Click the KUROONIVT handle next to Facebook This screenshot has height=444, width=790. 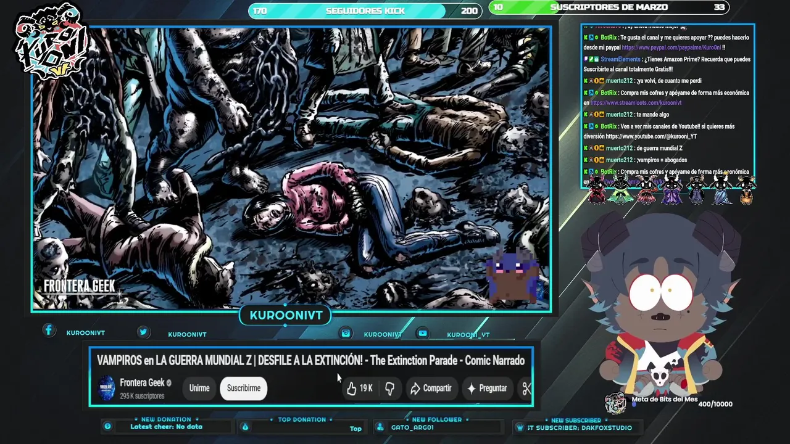[x=86, y=333]
